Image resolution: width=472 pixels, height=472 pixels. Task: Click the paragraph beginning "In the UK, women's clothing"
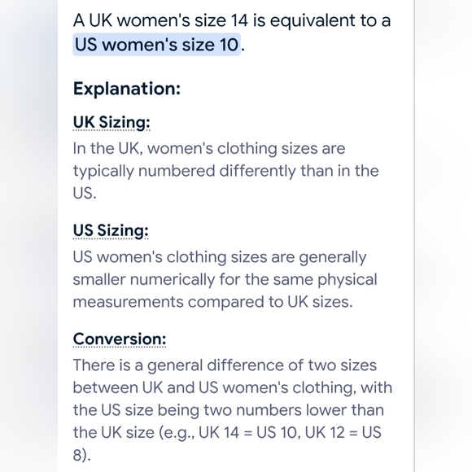pos(225,171)
